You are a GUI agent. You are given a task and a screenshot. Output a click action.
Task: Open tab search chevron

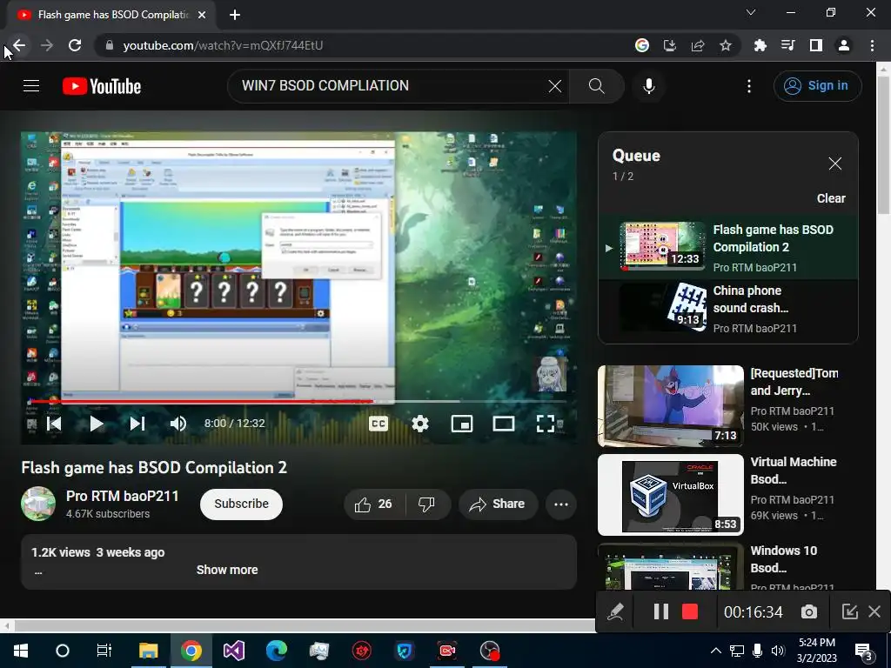point(751,12)
